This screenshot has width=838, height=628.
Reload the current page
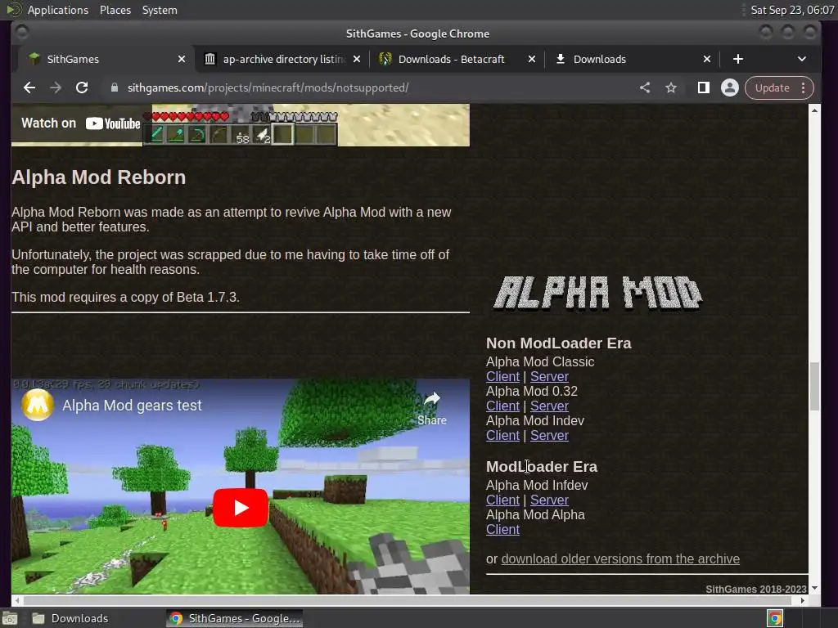pyautogui.click(x=82, y=87)
